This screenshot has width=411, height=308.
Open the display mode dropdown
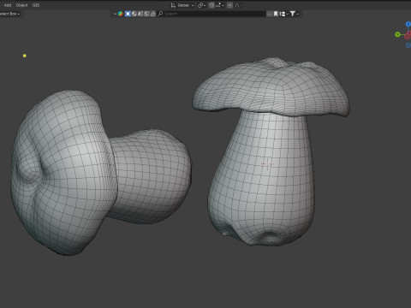(x=283, y=14)
